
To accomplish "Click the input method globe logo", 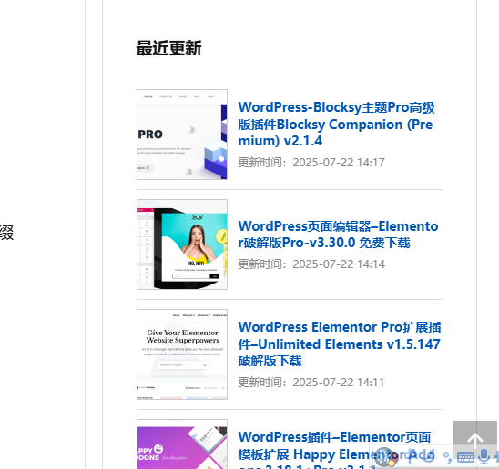I will point(386,456).
